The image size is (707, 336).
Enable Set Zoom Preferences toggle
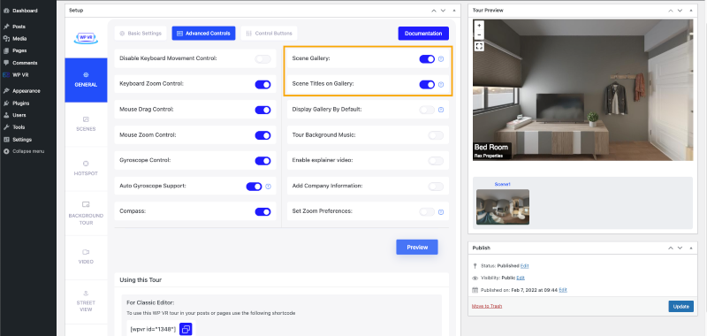pyautogui.click(x=427, y=211)
